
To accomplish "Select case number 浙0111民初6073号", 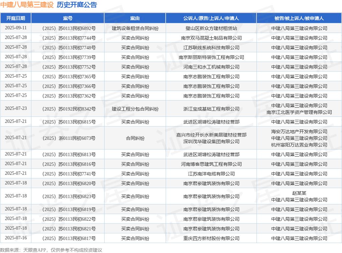I will [69, 138].
